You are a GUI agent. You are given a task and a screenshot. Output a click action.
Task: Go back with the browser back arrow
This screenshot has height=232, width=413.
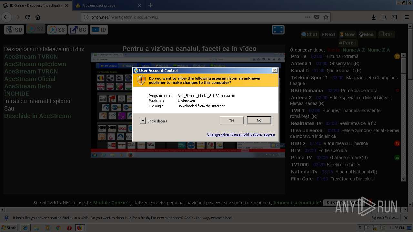(x=6, y=17)
